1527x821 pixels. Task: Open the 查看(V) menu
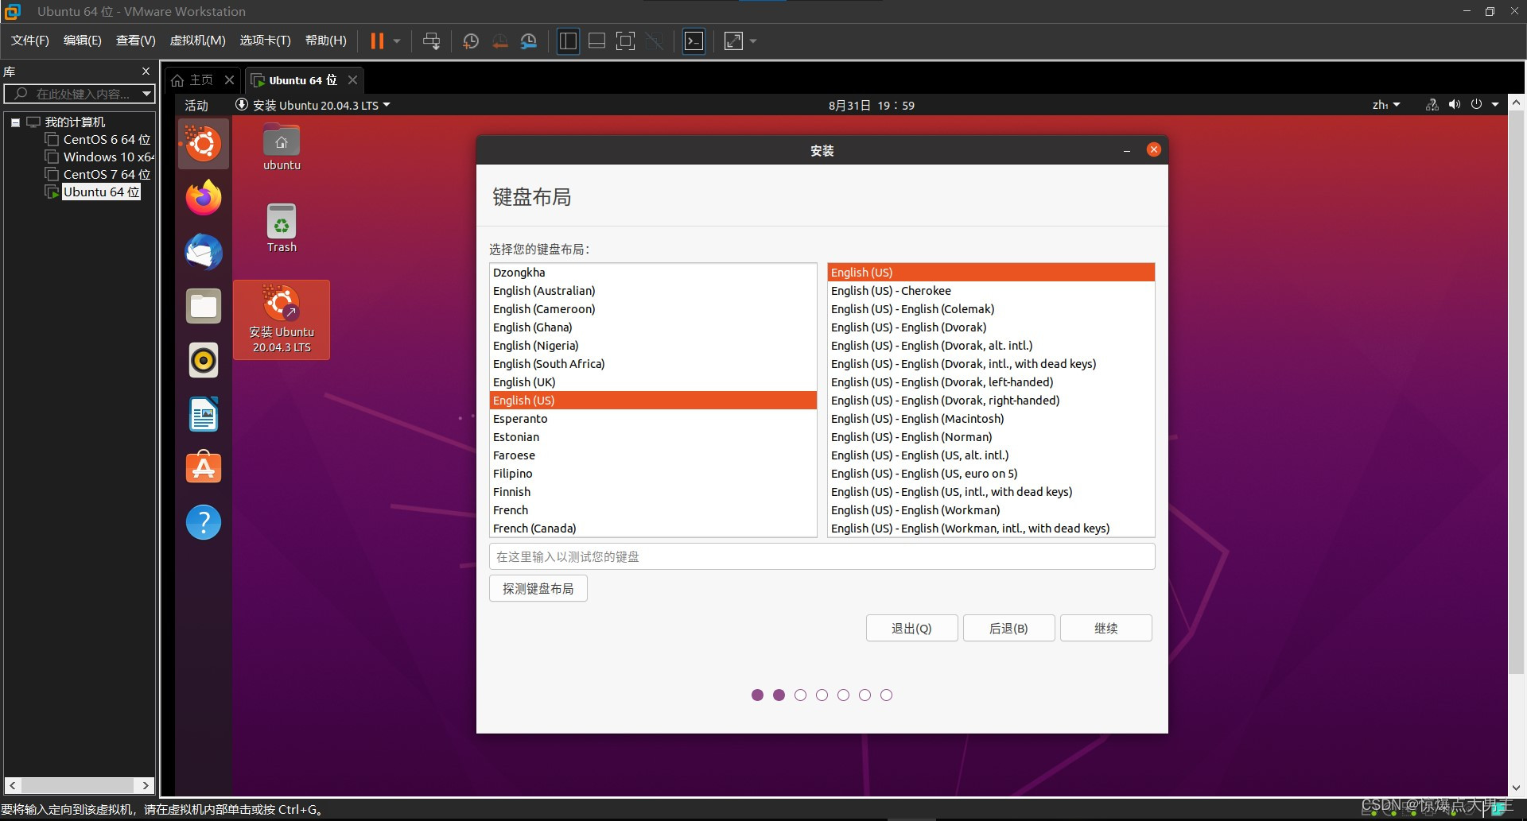tap(135, 41)
